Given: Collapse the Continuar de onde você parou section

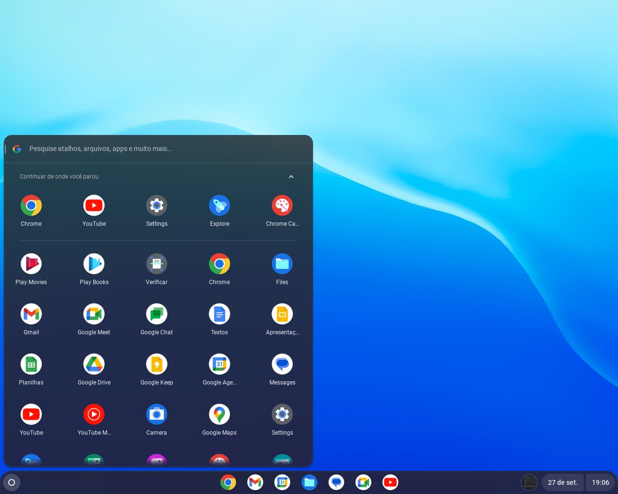Looking at the screenshot, I should 291,177.
